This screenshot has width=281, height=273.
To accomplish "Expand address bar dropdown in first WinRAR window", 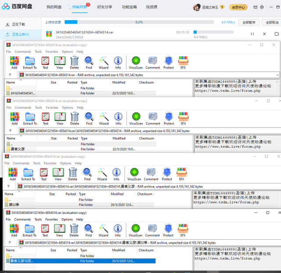I will pyautogui.click(x=277, y=75).
